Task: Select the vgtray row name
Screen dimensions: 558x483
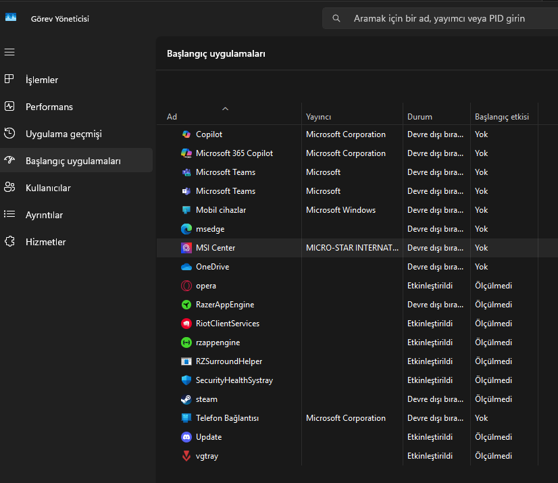Action: [x=207, y=456]
